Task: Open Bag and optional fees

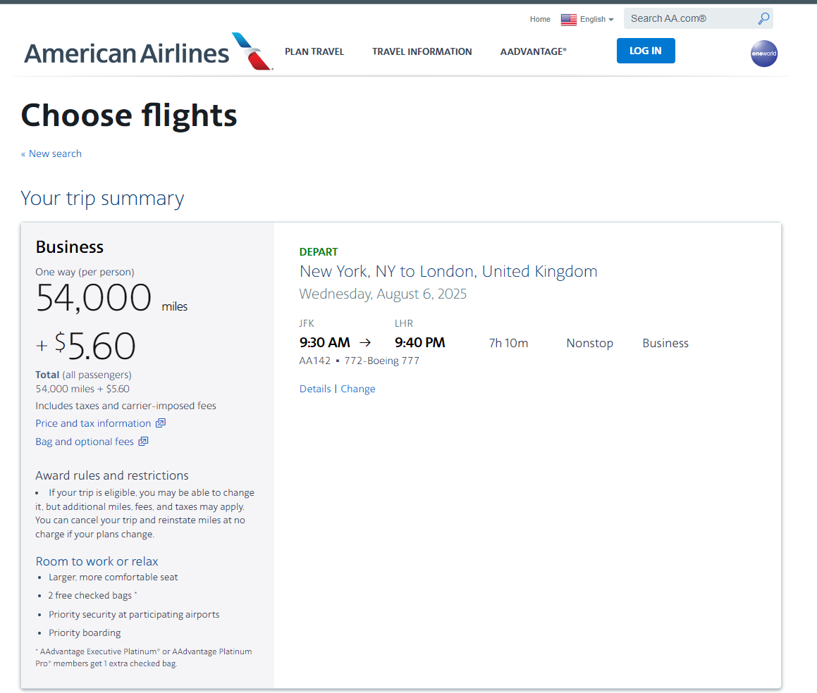Action: coord(84,442)
